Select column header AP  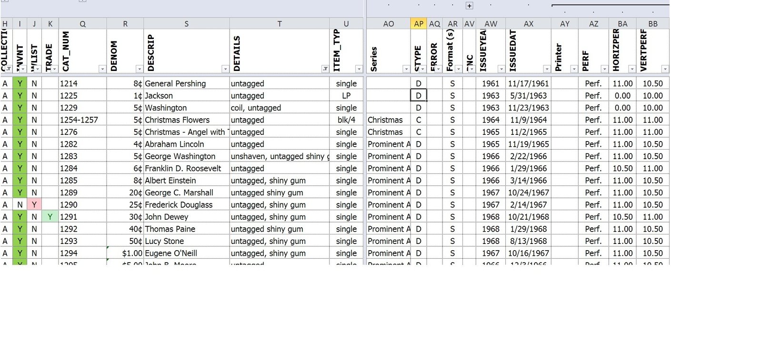pos(418,24)
